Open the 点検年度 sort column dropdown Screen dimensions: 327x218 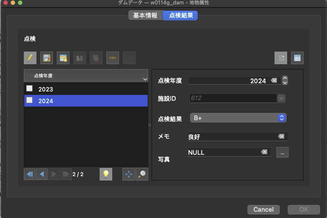point(86,75)
